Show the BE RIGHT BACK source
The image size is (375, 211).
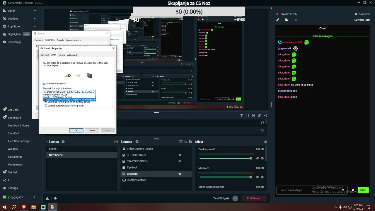pos(180,155)
